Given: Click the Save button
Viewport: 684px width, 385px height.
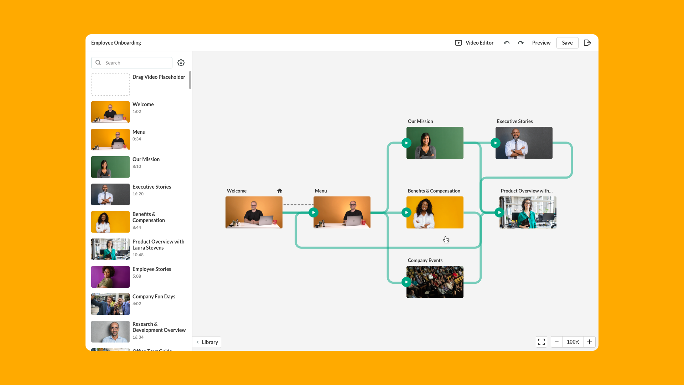Looking at the screenshot, I should (x=567, y=43).
